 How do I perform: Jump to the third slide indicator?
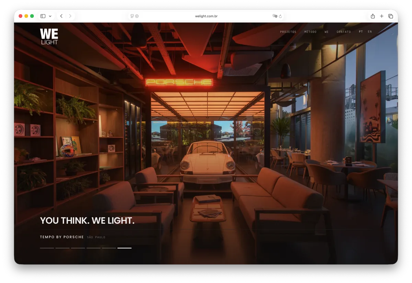point(78,248)
